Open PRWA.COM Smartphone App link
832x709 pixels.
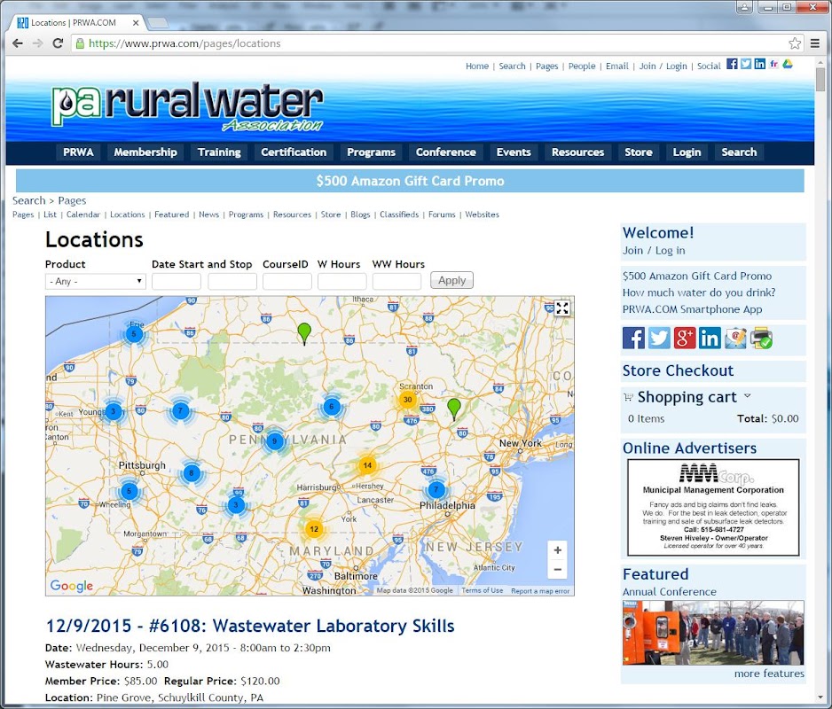(692, 309)
